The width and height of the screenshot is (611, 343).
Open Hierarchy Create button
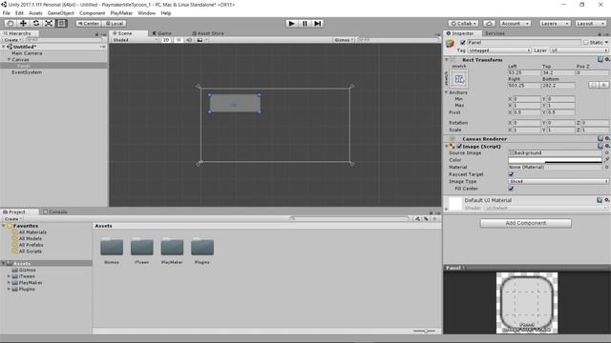coord(12,40)
